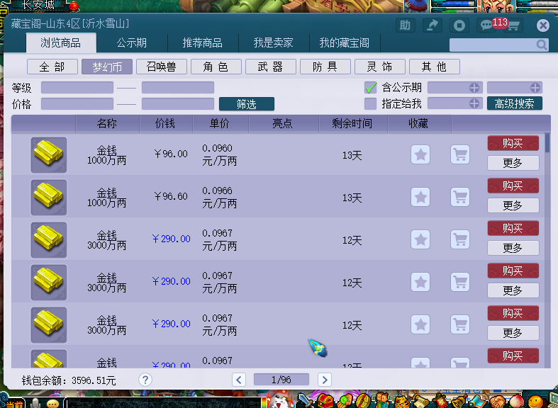This screenshot has height=408, width=558.
Task: Favorite the first ¥96.00 gold listing
Action: click(x=420, y=154)
